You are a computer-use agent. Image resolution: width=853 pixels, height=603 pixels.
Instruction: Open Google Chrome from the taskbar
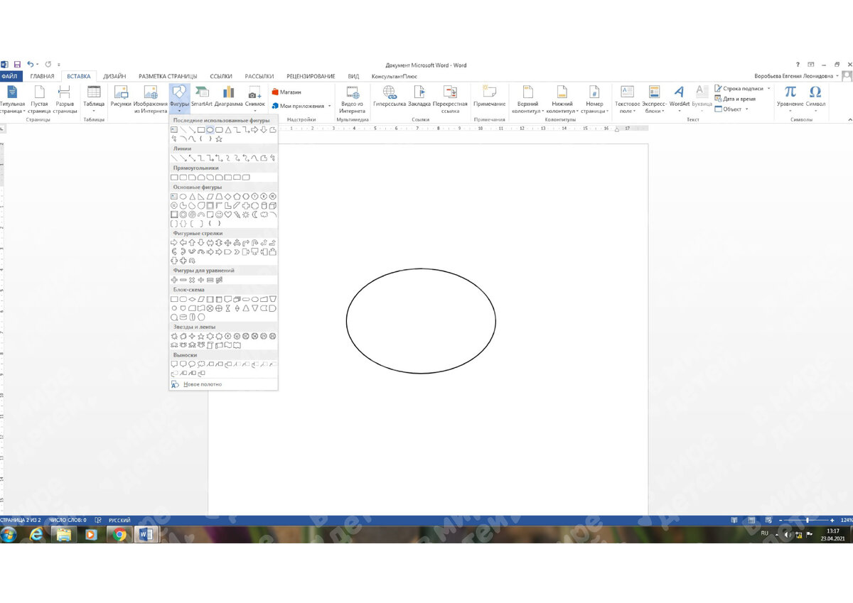[119, 534]
